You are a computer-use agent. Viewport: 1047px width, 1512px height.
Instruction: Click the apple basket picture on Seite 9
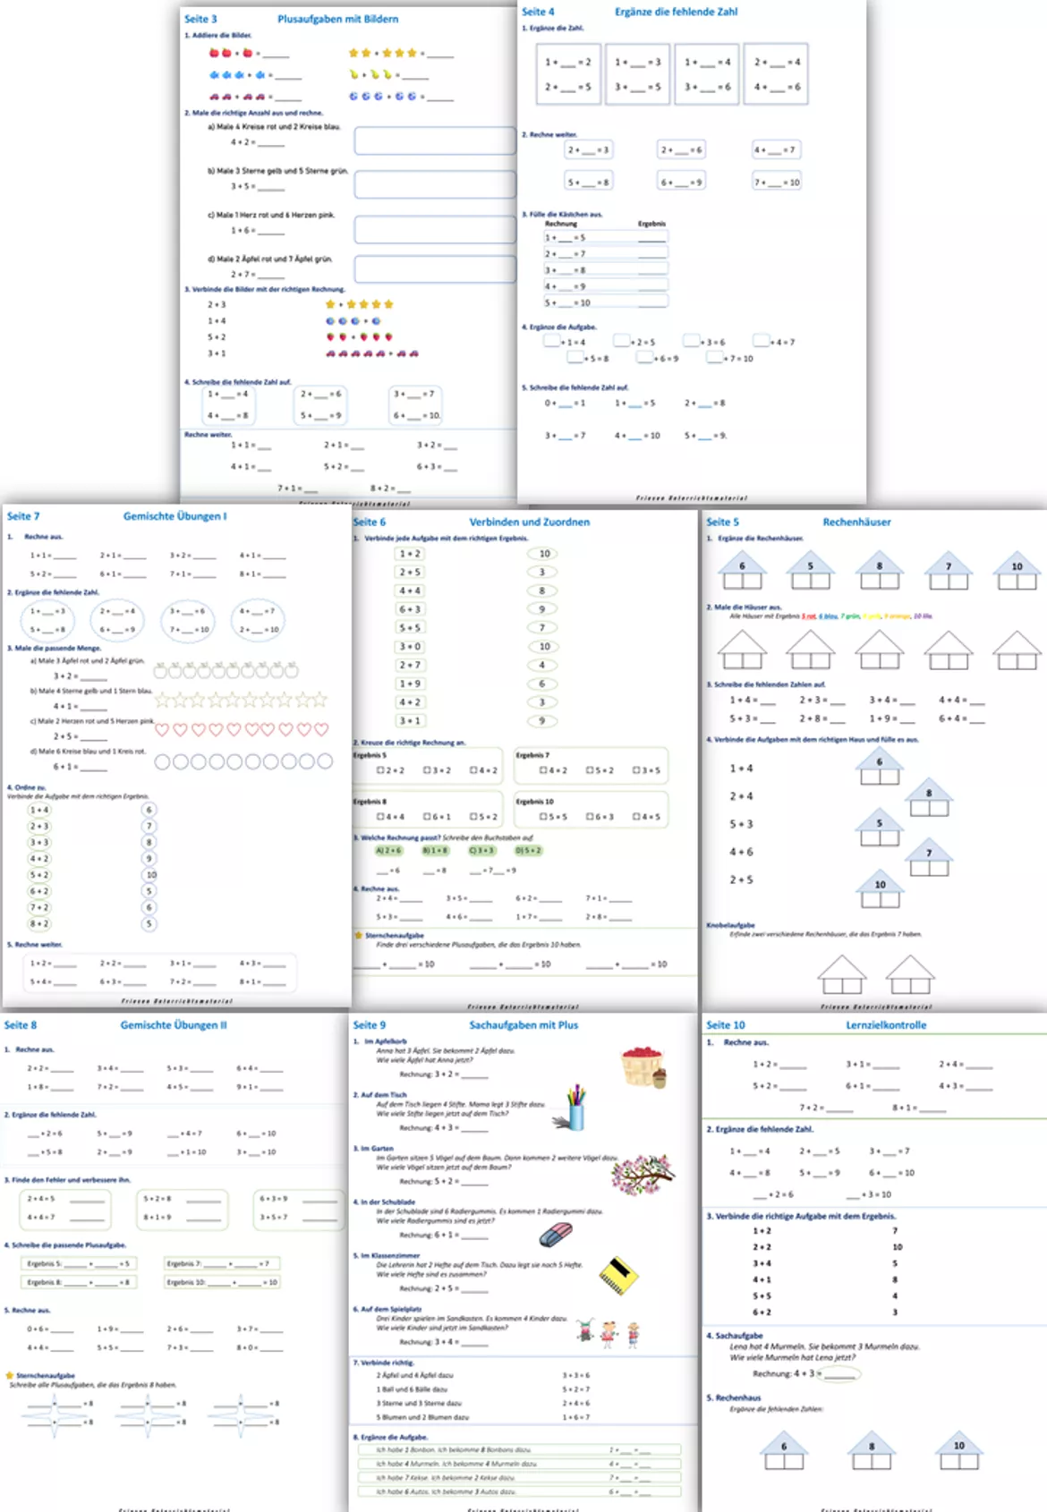click(x=644, y=1066)
